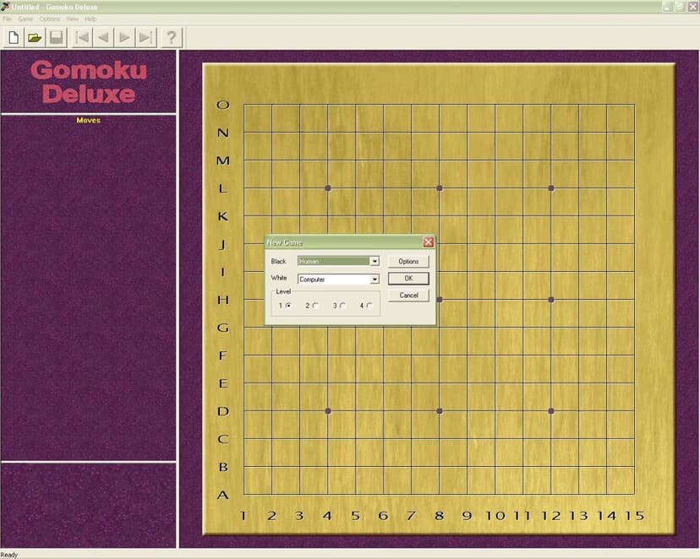The width and height of the screenshot is (700, 559).
Task: Click the 'Human' value in Black field
Action: [x=309, y=261]
